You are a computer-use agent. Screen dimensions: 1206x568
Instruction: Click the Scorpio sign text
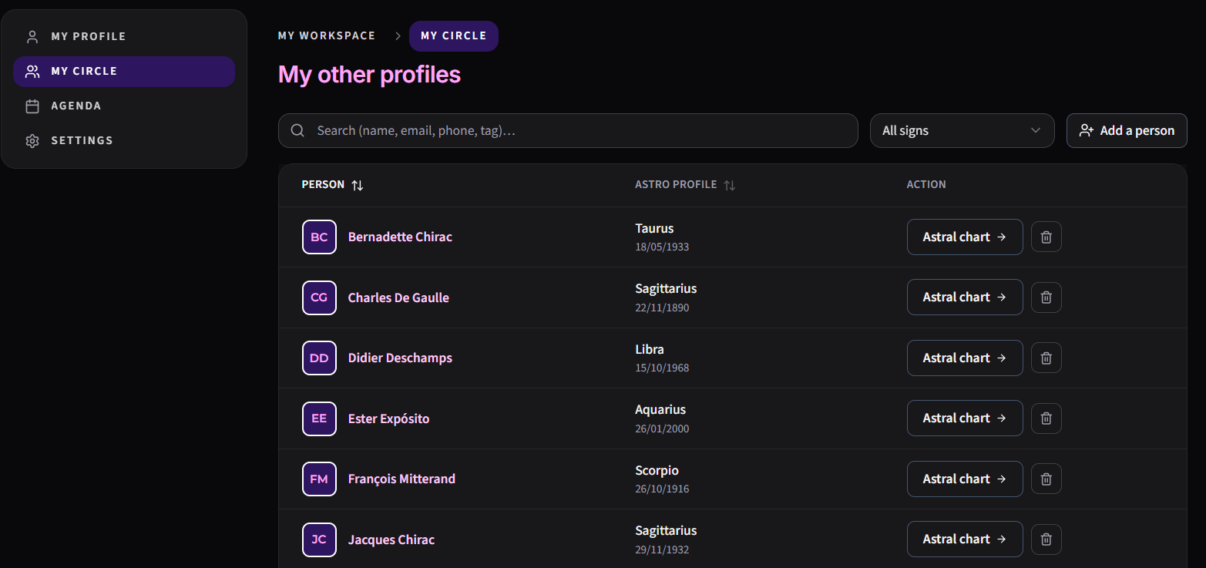point(657,470)
